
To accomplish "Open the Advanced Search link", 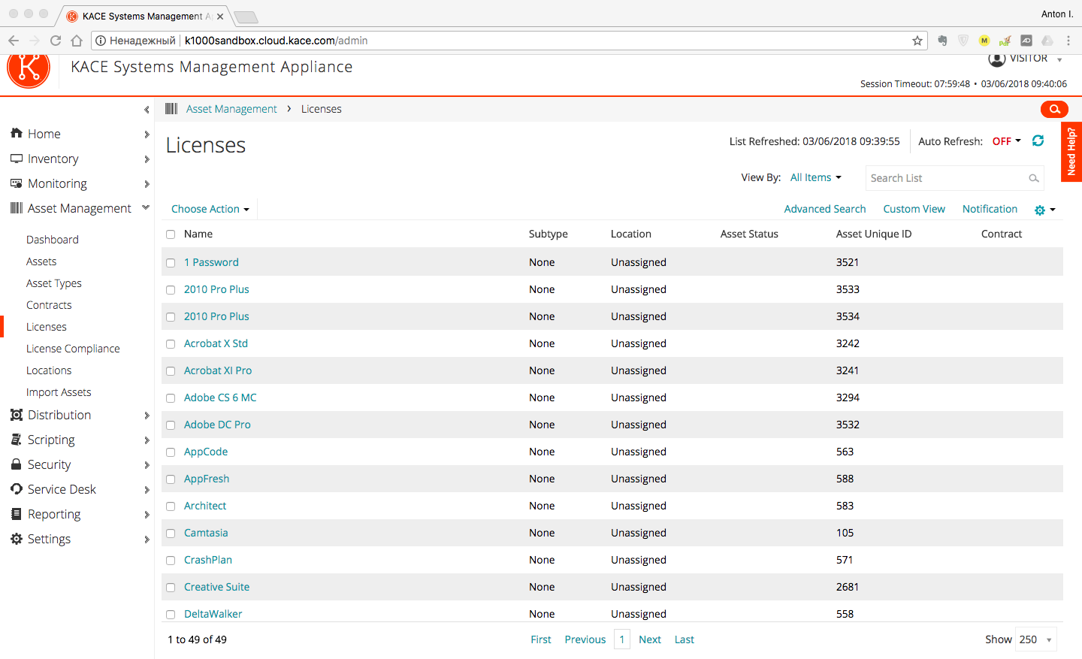I will click(825, 209).
